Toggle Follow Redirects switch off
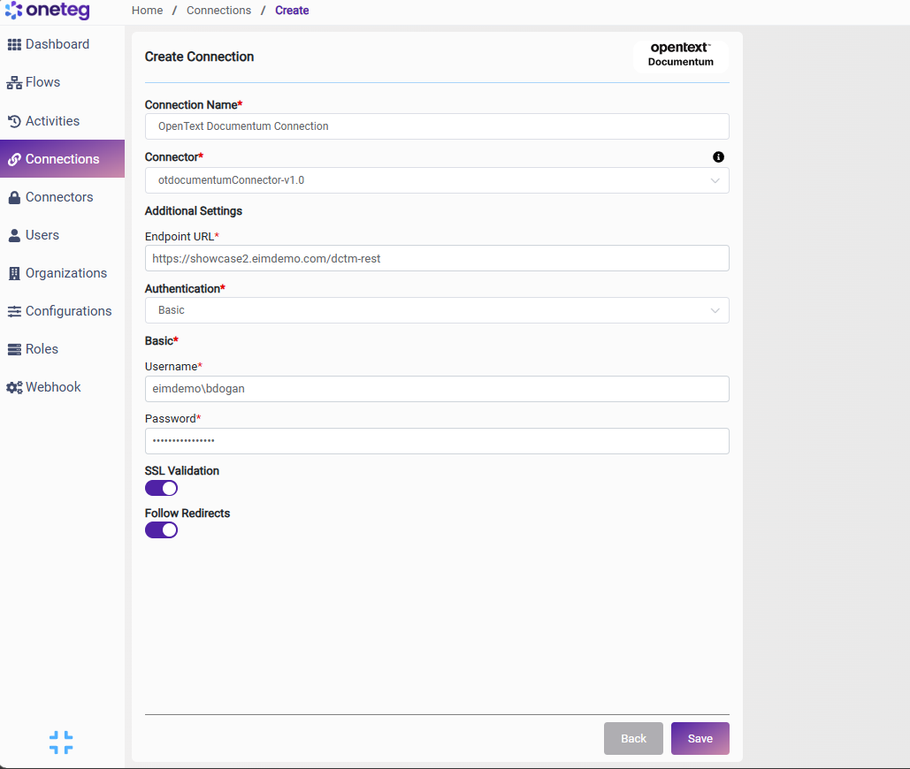The width and height of the screenshot is (910, 769). (161, 530)
